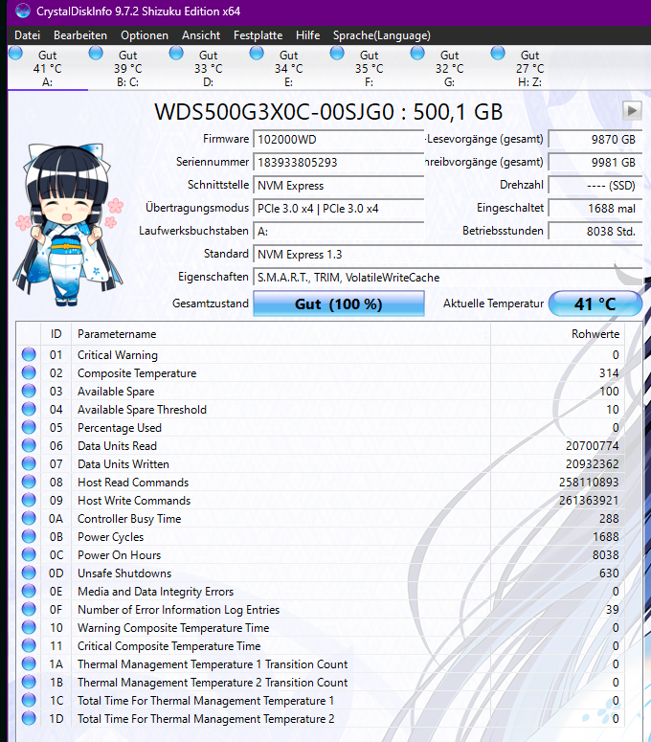This screenshot has width=651, height=742.
Task: Click the Übertragungsmodus field PCIe 3.0 x4
Action: 339,209
